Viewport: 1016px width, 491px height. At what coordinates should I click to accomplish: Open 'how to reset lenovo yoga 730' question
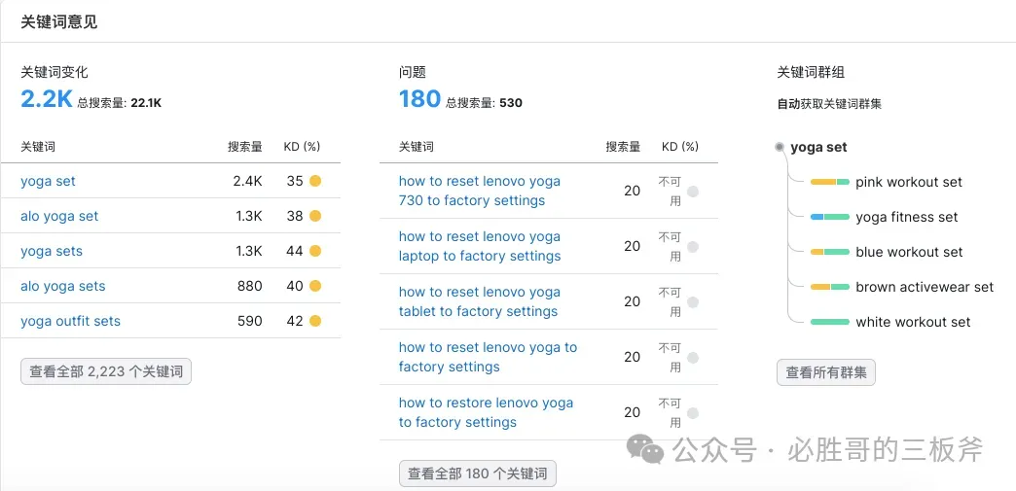[x=480, y=192]
